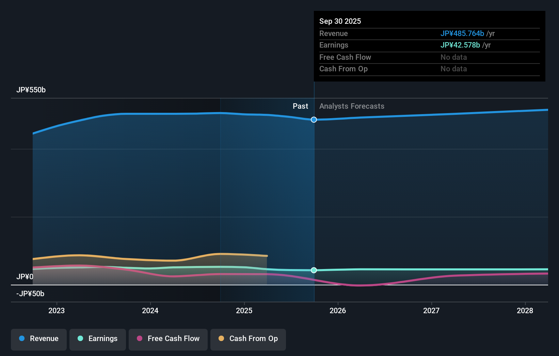Viewport: 559px width, 356px height.
Task: Toggle the Revenue series visibility
Action: coord(38,339)
